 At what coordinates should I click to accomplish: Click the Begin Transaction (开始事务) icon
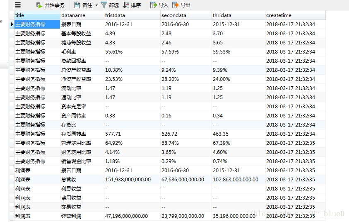[39, 5]
